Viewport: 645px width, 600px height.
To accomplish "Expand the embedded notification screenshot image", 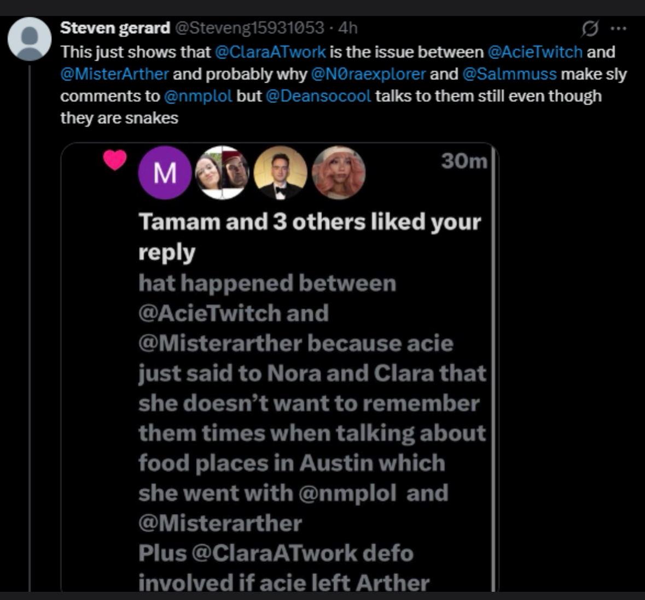I will coord(280,367).
